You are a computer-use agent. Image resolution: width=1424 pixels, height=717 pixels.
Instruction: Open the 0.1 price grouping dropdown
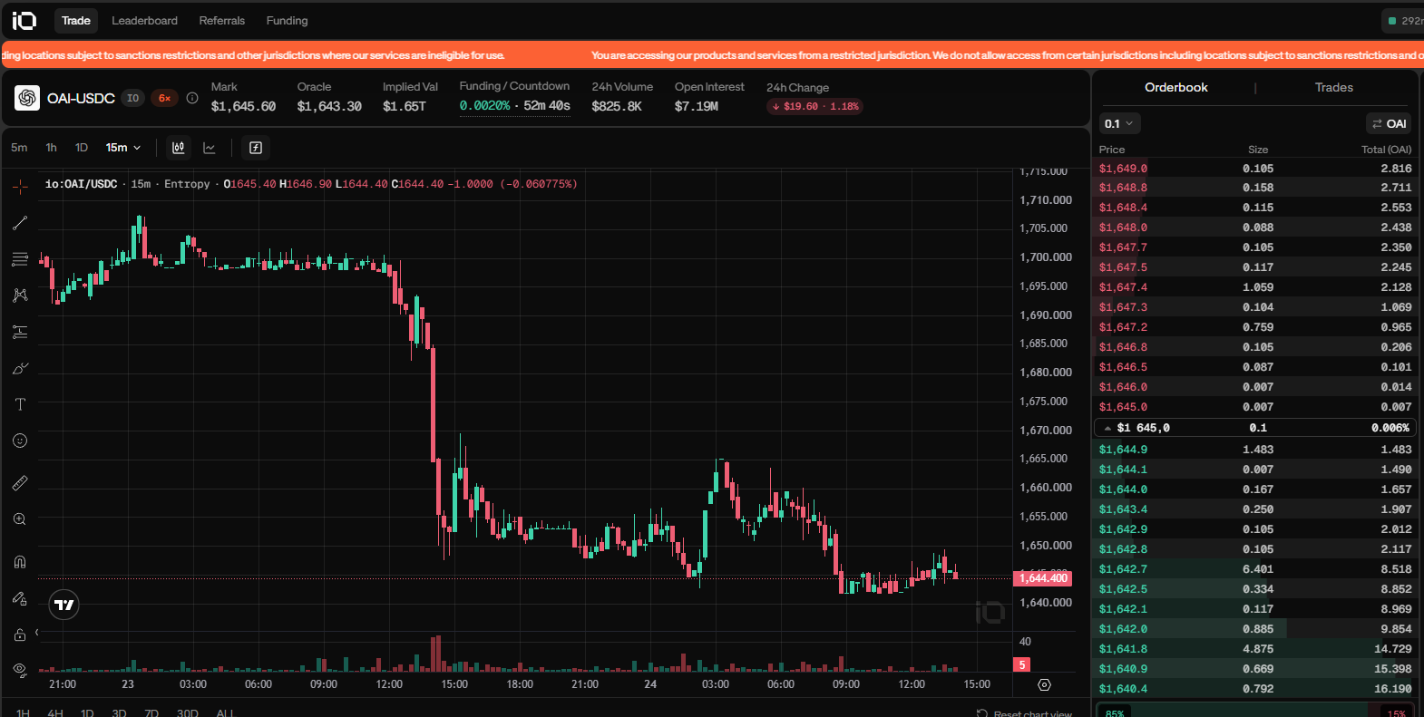tap(1119, 123)
